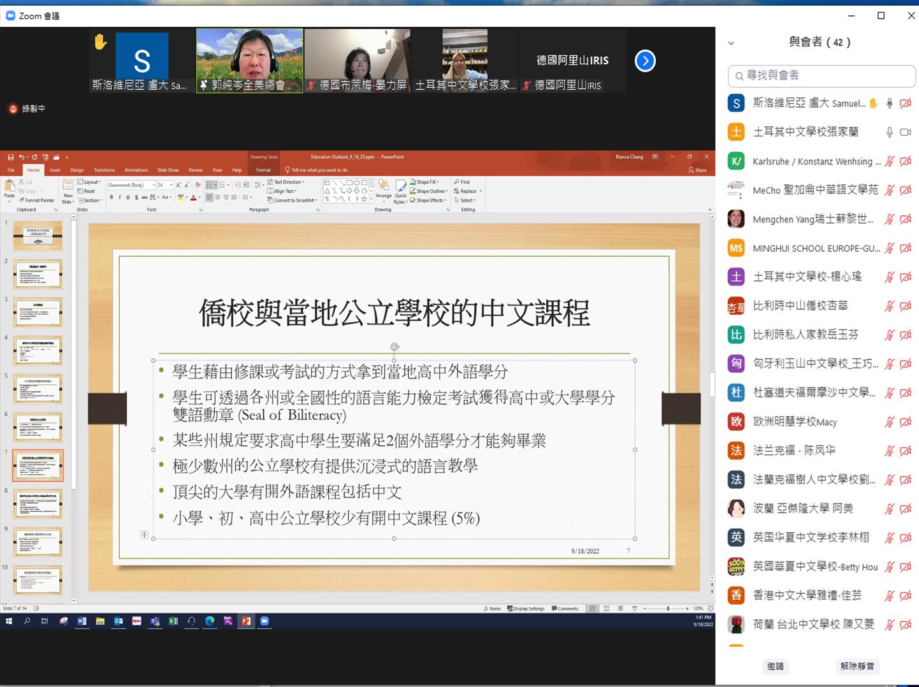This screenshot has height=687, width=919.
Task: Toggle Bold text formatting
Action: pos(112,197)
